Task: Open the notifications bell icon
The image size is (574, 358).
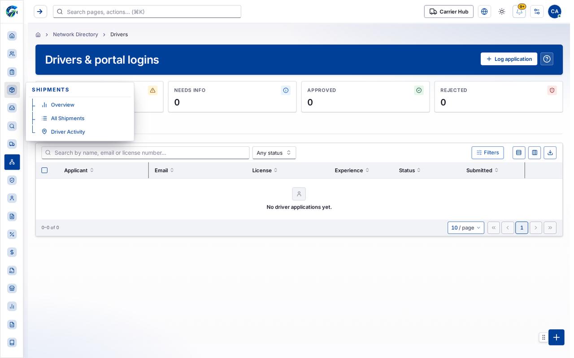Action: 519,12
